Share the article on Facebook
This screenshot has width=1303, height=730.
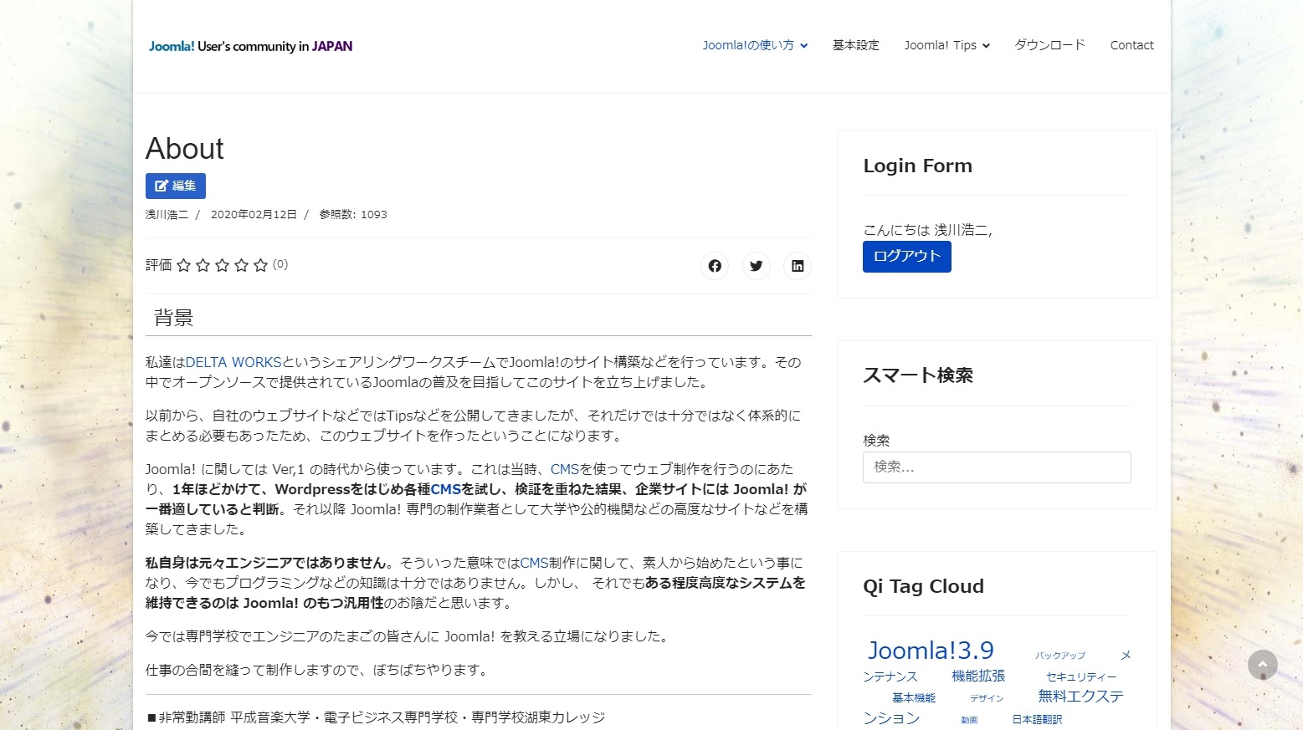pyautogui.click(x=714, y=266)
